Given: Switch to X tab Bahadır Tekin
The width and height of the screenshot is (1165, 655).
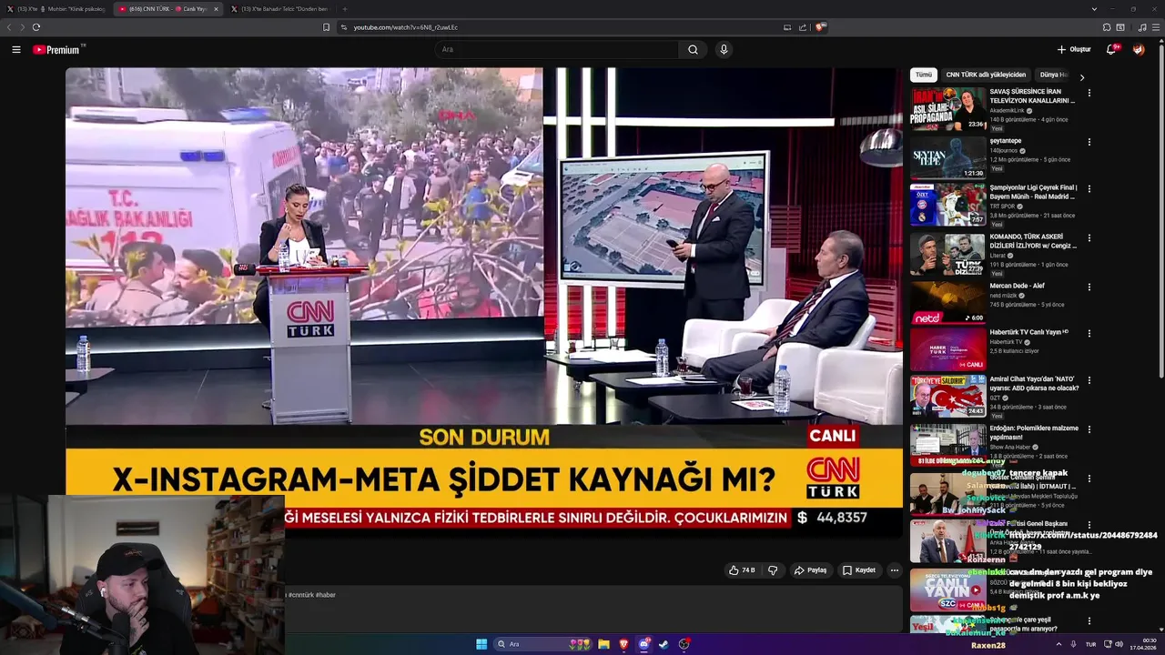Looking at the screenshot, I should (282, 8).
